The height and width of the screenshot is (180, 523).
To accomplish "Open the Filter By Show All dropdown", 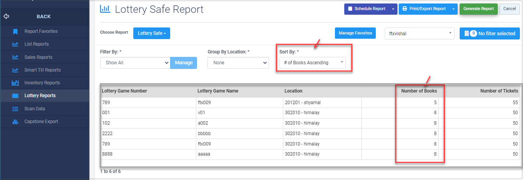I will [x=135, y=63].
